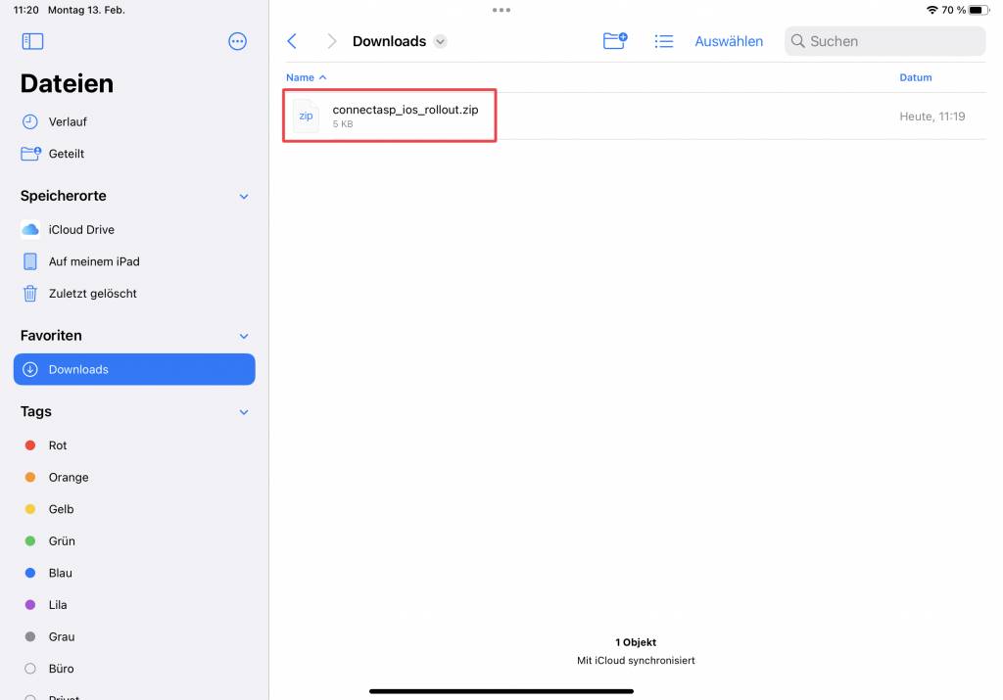The width and height of the screenshot is (1003, 700).
Task: Sort by the Datum column header
Action: pos(915,77)
